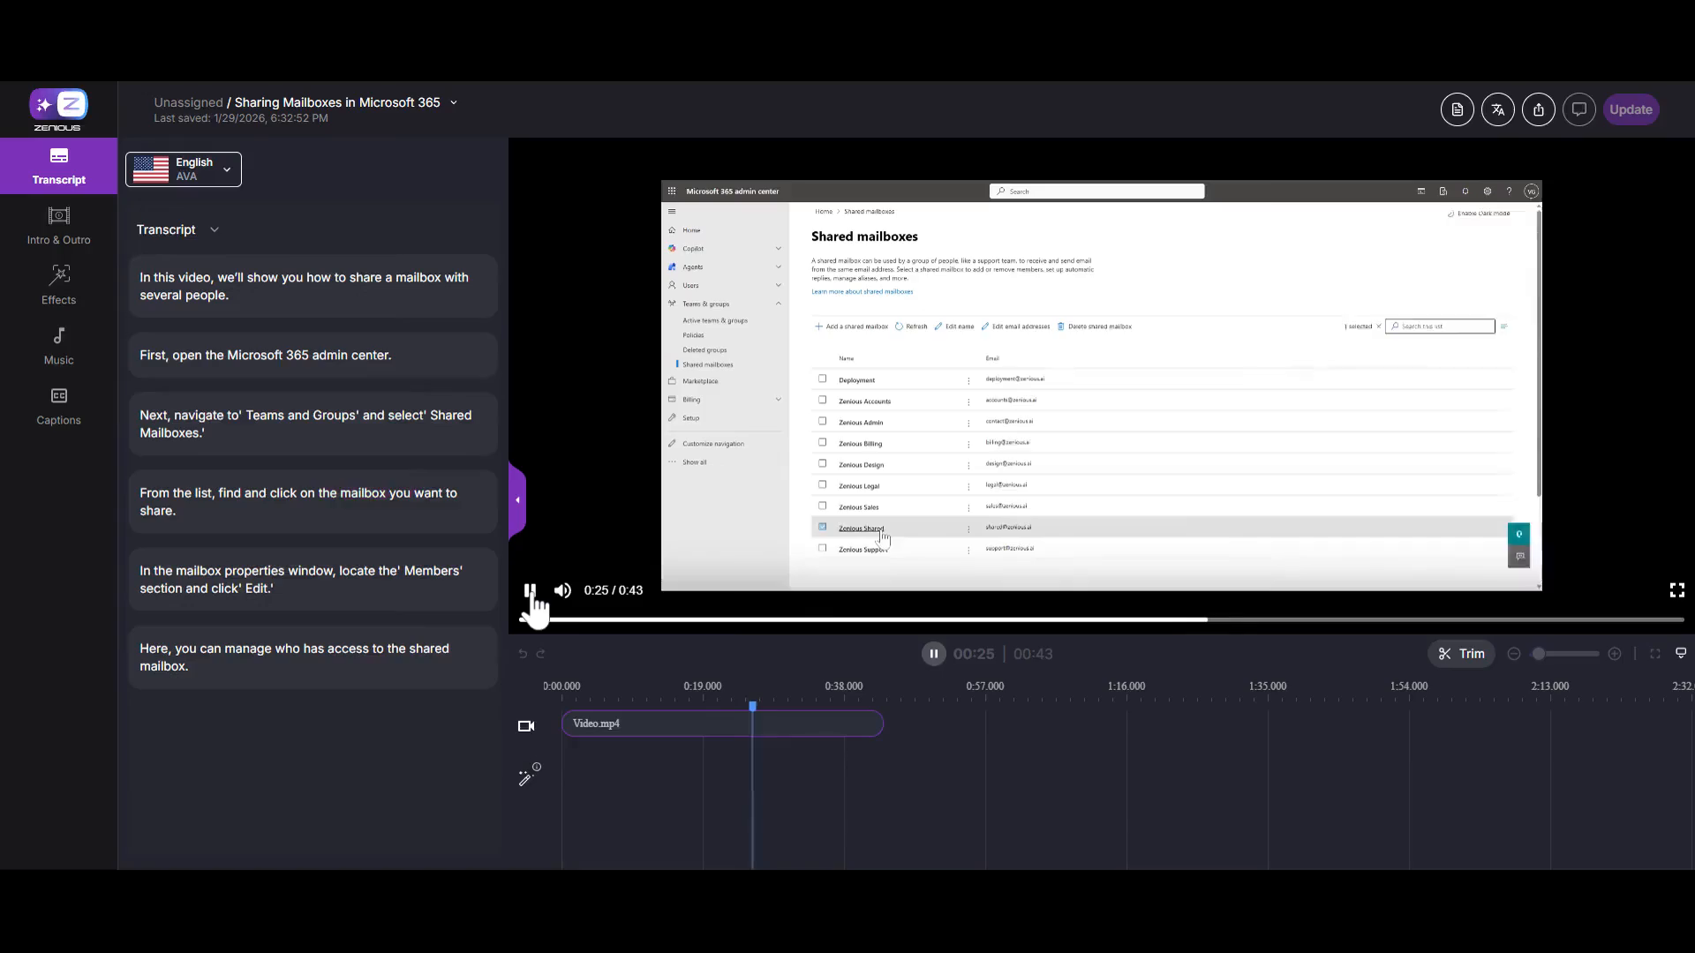1695x953 pixels.
Task: Open the document notes icon
Action: click(x=1457, y=109)
